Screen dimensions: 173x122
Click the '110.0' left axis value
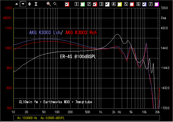point(8,28)
